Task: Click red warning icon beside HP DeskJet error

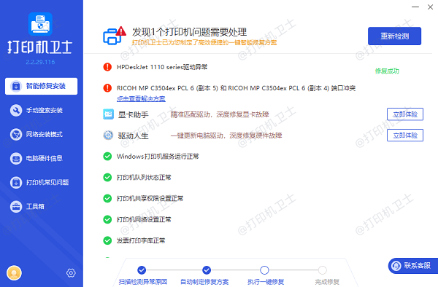Action: pos(107,67)
